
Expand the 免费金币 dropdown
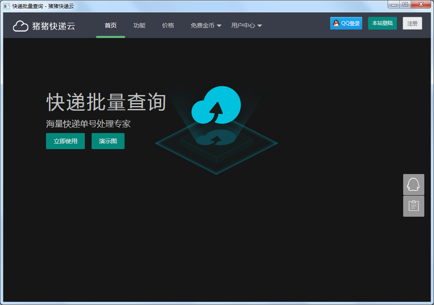click(x=206, y=25)
